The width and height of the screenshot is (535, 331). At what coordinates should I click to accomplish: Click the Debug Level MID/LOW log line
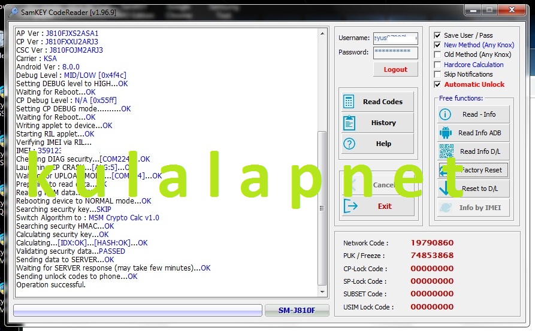coord(71,75)
